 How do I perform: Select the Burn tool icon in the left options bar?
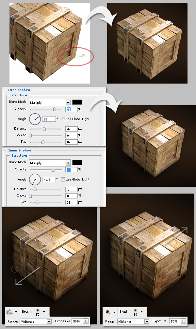pos(9,312)
